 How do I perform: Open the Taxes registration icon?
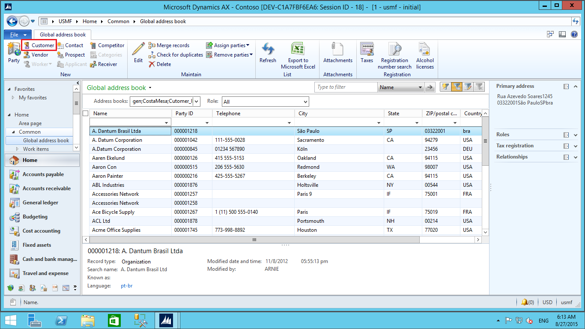367,53
